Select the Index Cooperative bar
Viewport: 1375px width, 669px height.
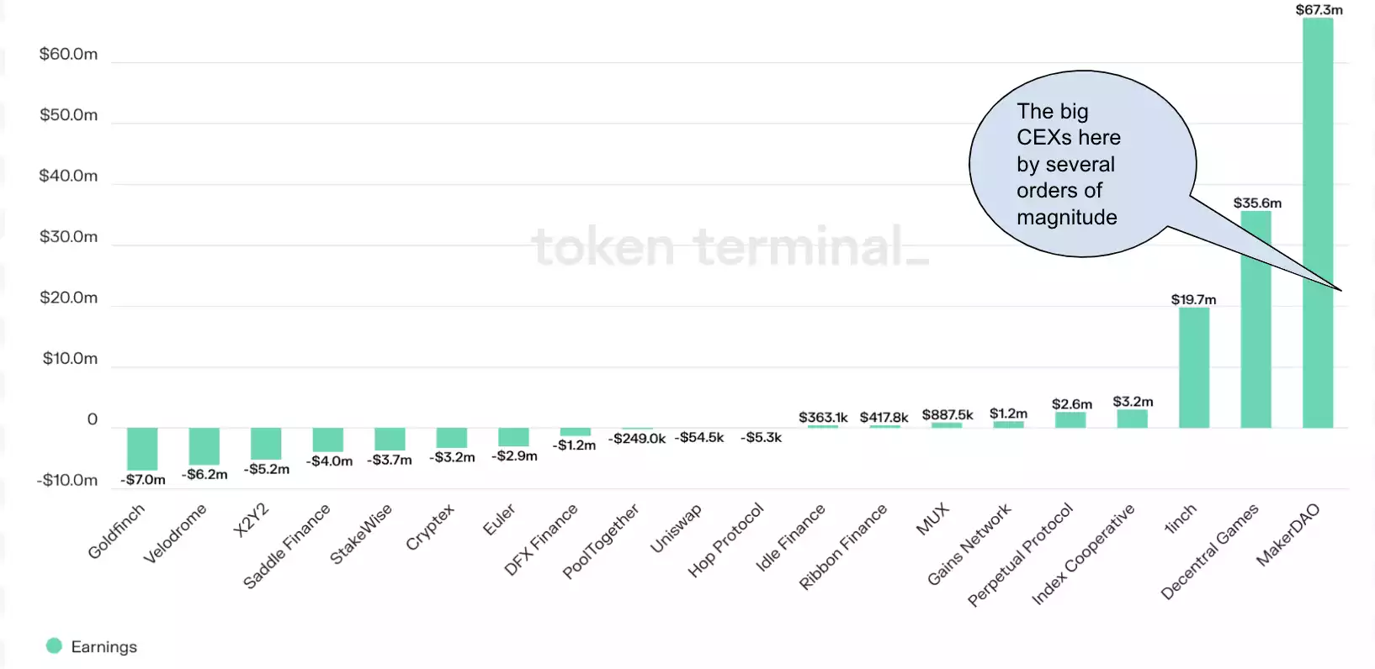tap(1132, 419)
